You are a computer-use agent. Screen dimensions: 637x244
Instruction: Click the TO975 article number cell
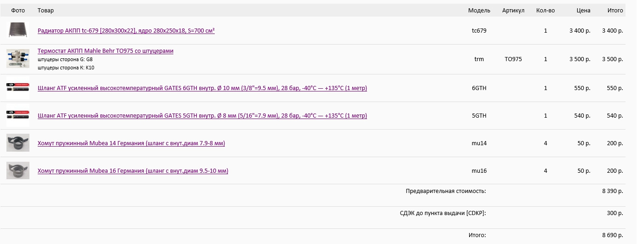coord(513,59)
